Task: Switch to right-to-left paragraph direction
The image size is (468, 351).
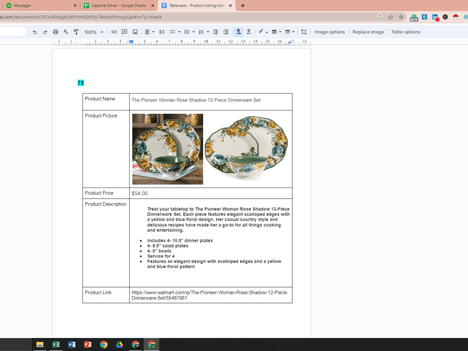Action: pyautogui.click(x=249, y=32)
